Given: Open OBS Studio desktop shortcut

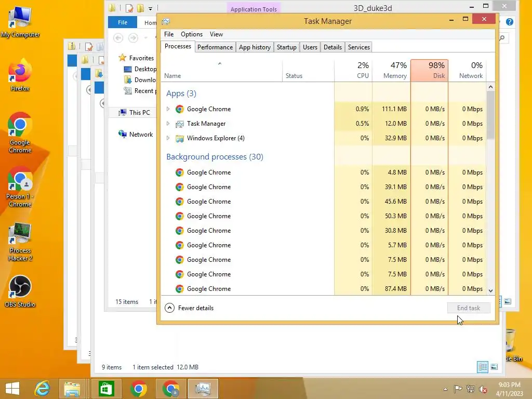Looking at the screenshot, I should coord(20,291).
